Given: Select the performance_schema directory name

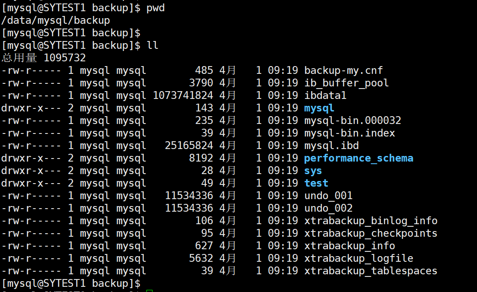Looking at the screenshot, I should pos(359,158).
